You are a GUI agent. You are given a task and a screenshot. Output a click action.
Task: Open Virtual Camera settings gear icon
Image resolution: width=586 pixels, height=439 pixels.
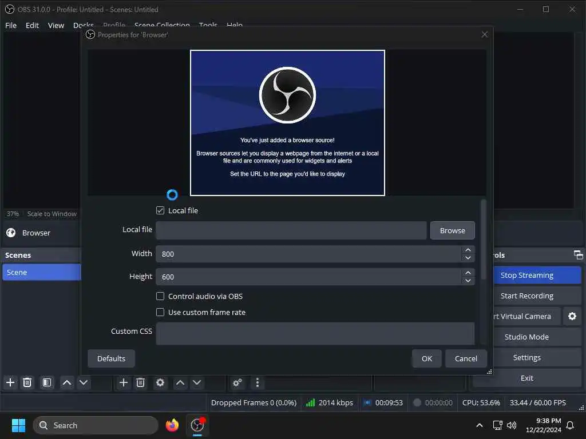point(572,317)
